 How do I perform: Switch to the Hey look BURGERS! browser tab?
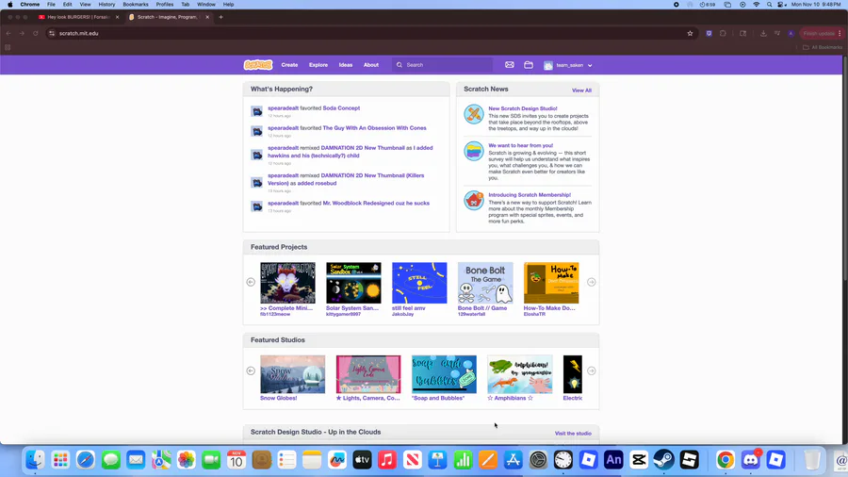(78, 17)
